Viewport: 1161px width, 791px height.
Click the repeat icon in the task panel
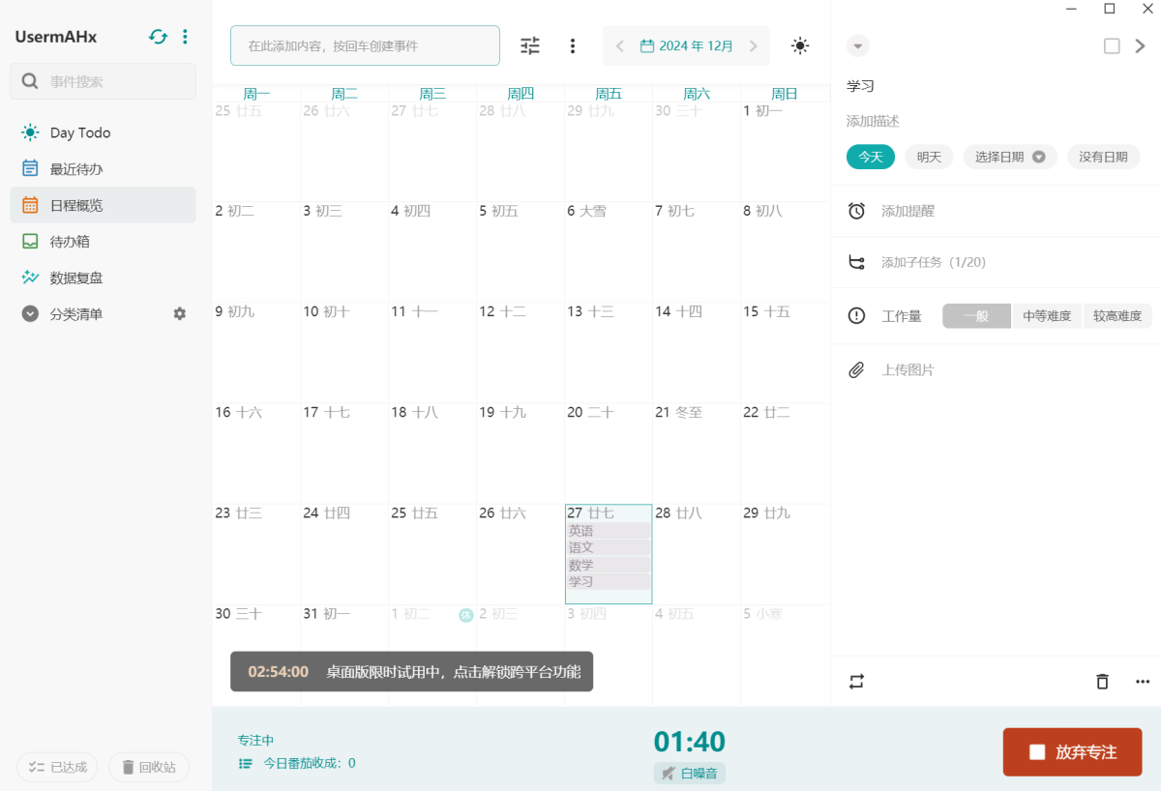(856, 682)
